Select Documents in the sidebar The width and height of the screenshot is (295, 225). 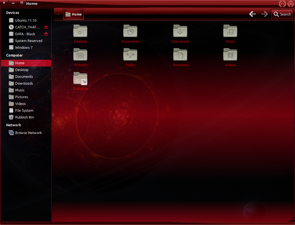tap(26, 77)
